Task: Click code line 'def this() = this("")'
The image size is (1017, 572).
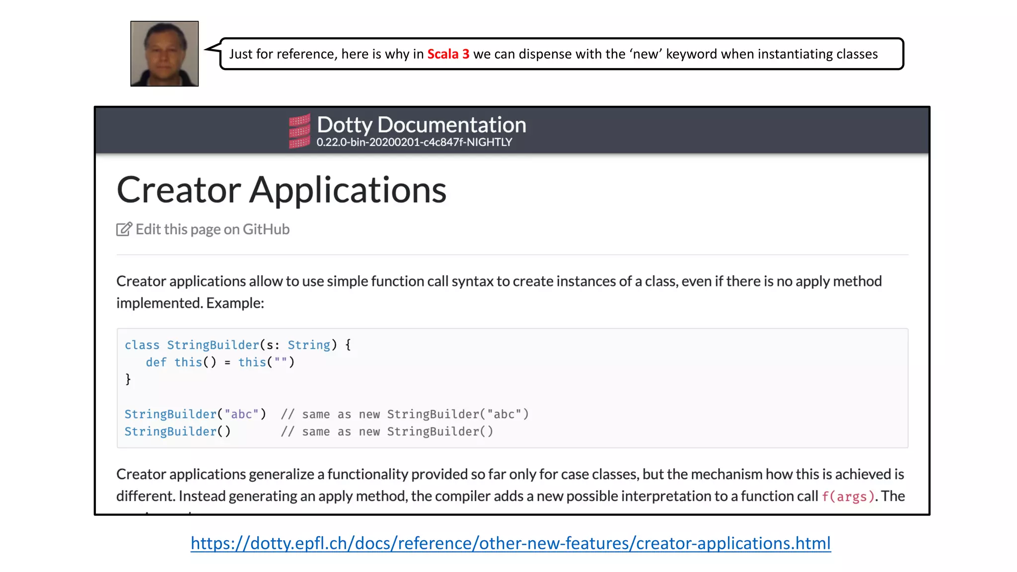Action: (220, 362)
